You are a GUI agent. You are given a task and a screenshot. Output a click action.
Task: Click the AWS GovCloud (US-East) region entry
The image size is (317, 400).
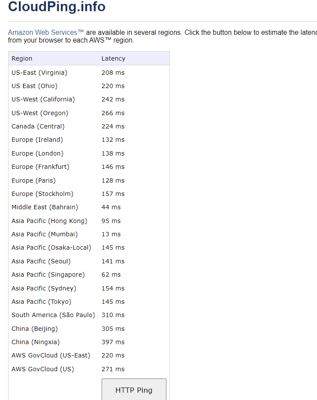tap(51, 355)
